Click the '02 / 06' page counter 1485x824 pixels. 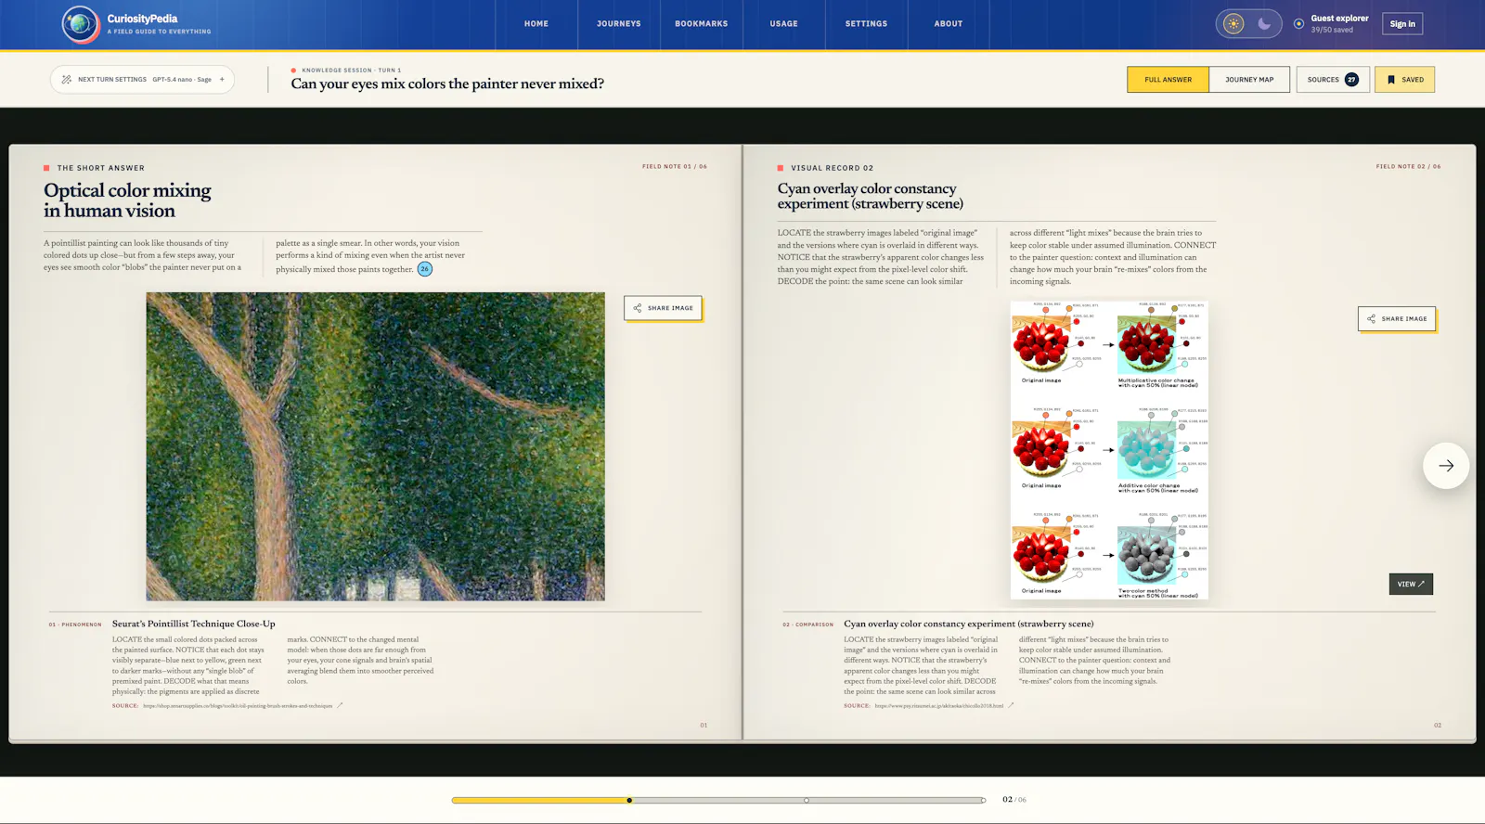tap(1014, 800)
